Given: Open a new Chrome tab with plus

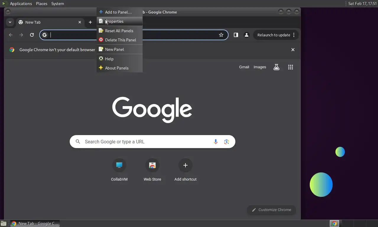Looking at the screenshot, I should (90, 22).
